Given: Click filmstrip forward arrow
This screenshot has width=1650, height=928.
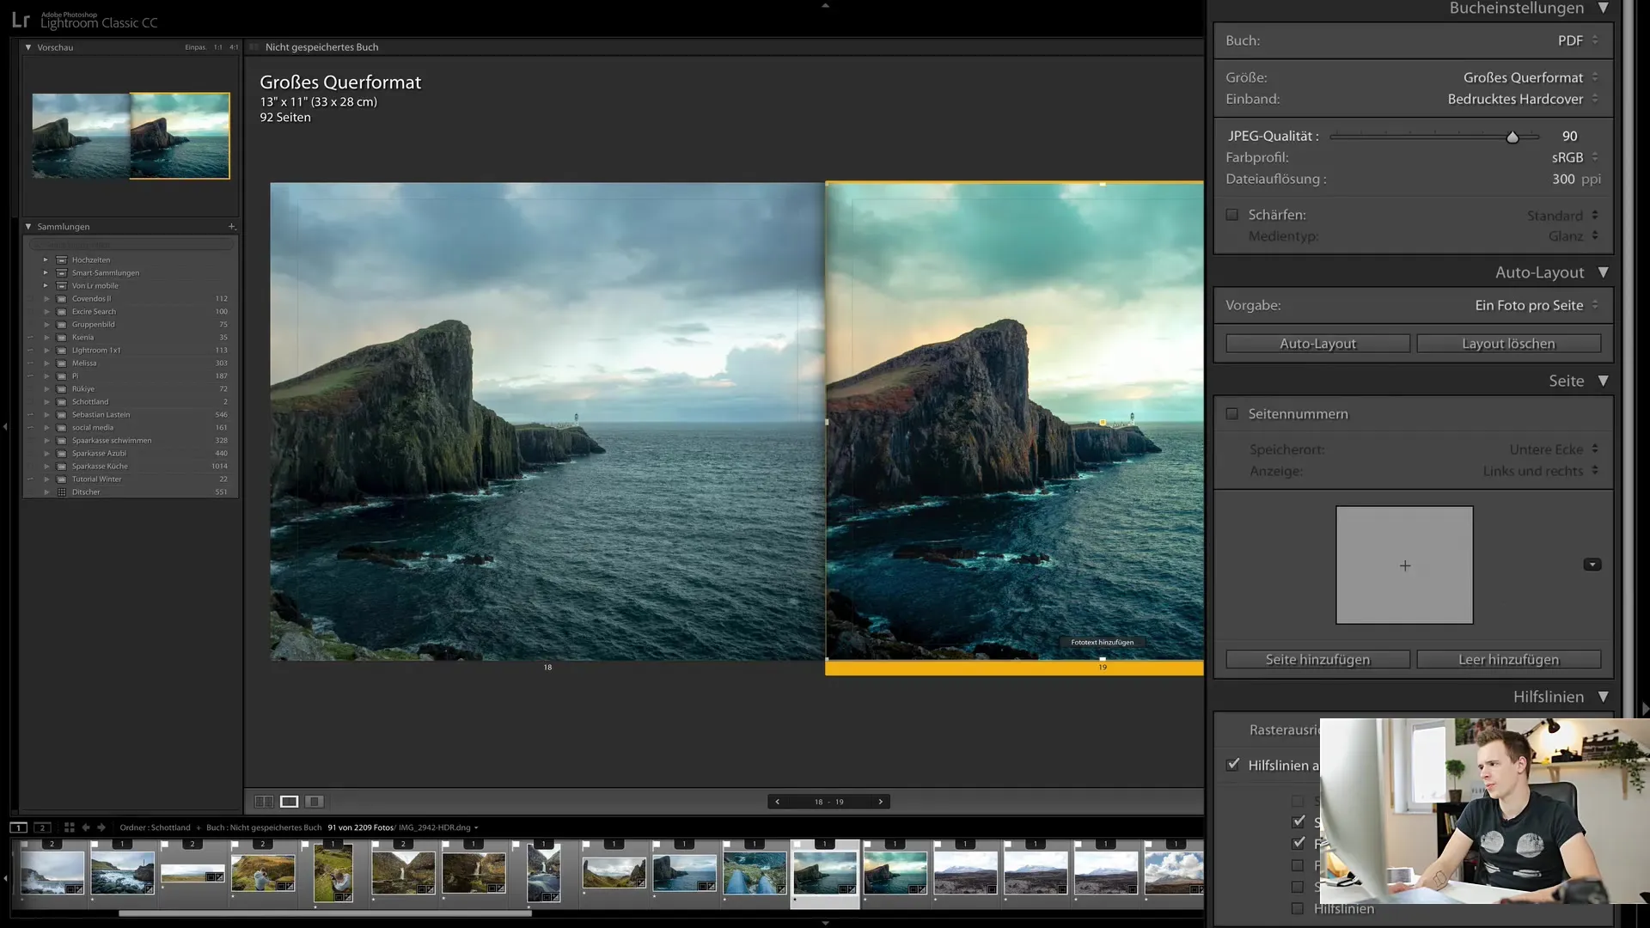Looking at the screenshot, I should pyautogui.click(x=101, y=827).
